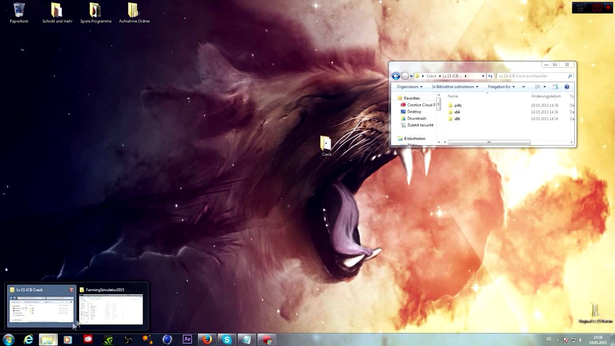Open the taskbar clock showing 14:58
This screenshot has height=346, width=615.
click(x=598, y=339)
